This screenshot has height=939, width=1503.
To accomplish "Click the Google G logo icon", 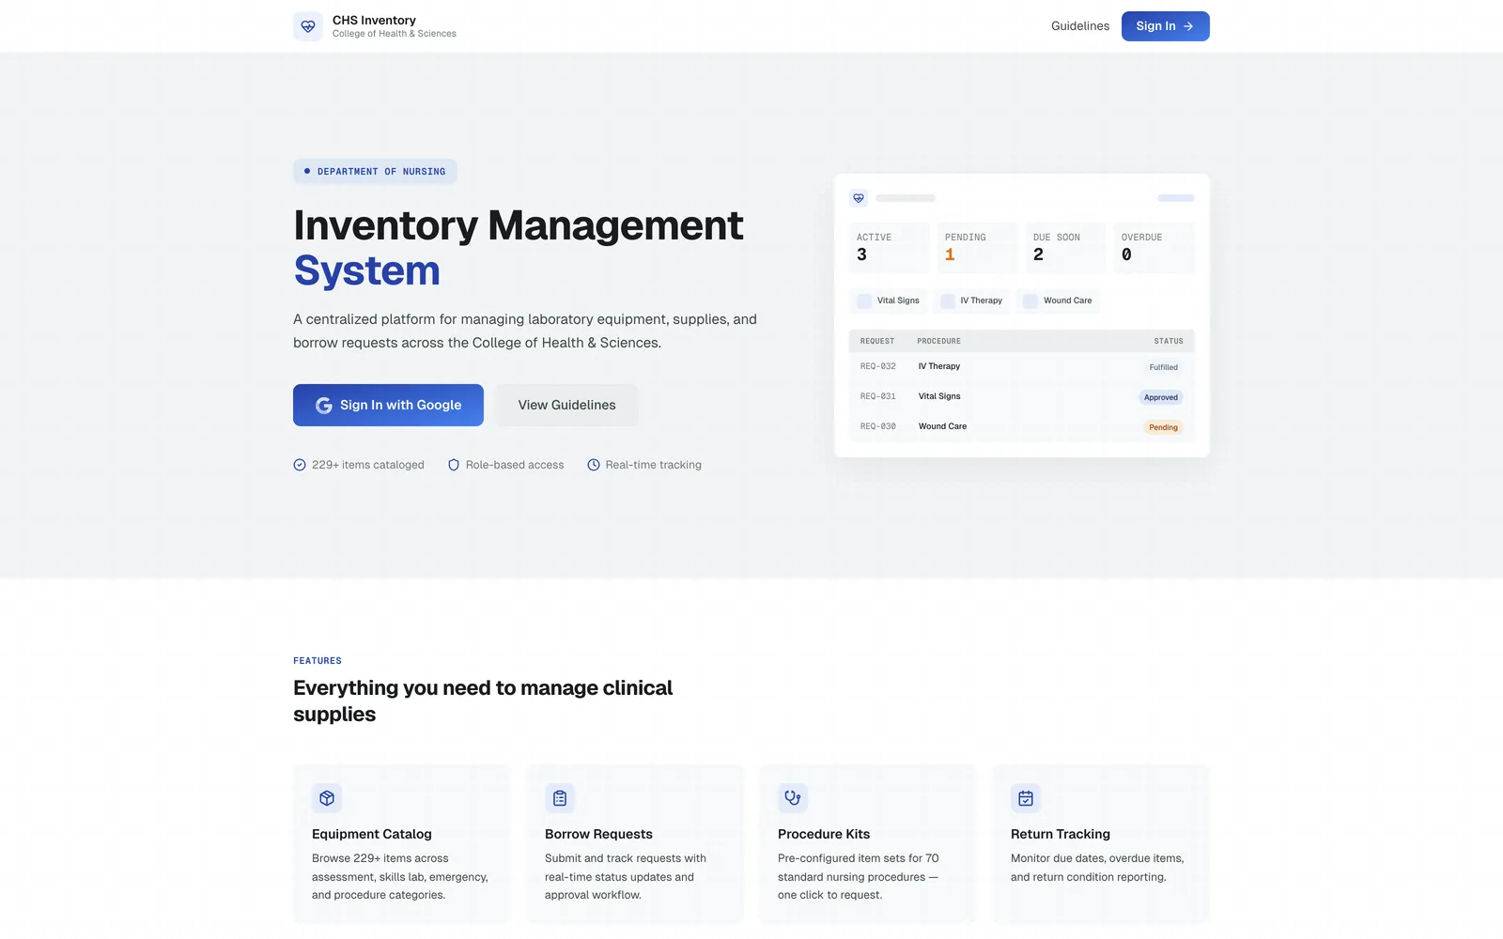I will (324, 406).
